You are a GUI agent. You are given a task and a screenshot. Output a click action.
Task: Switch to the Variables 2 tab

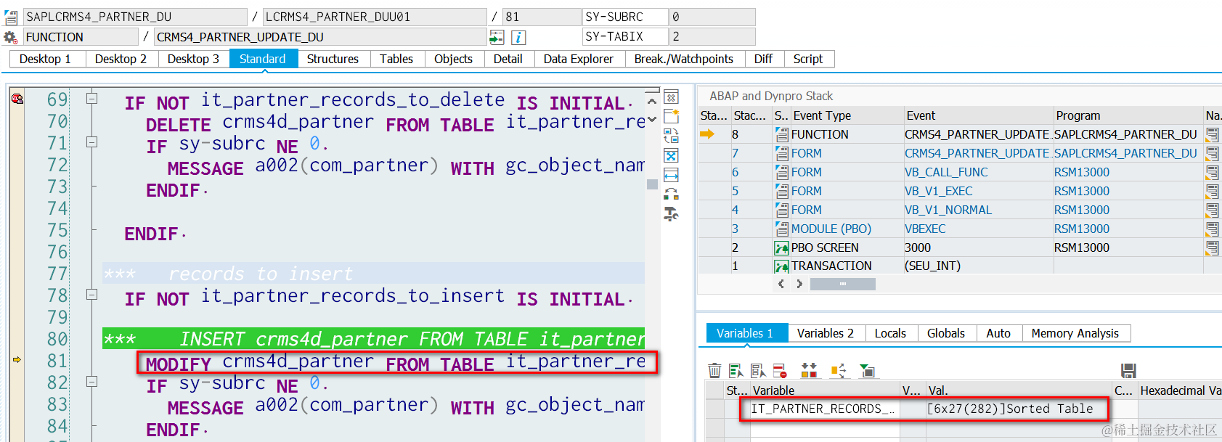826,333
